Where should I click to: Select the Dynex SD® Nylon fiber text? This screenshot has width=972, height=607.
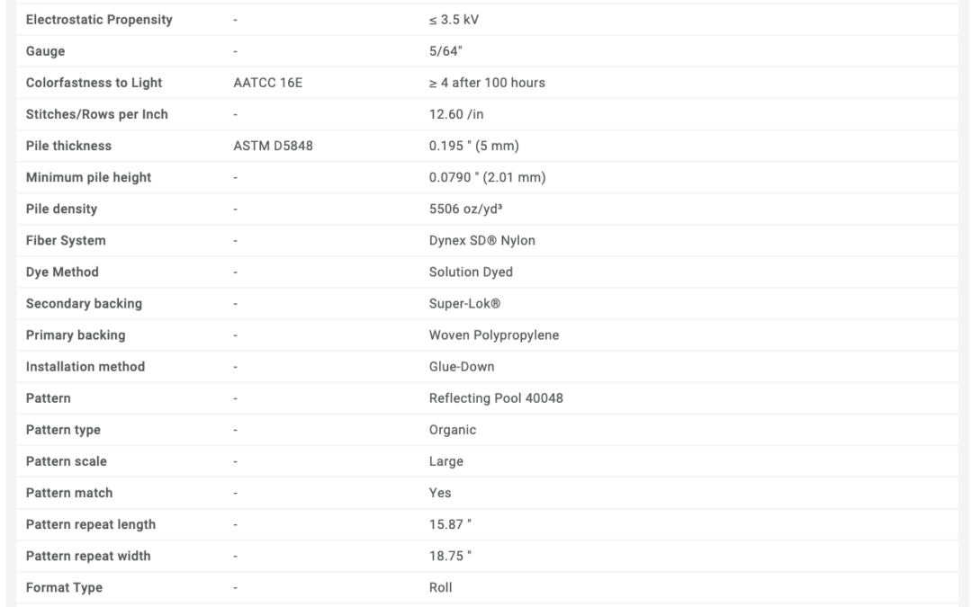pyautogui.click(x=482, y=241)
